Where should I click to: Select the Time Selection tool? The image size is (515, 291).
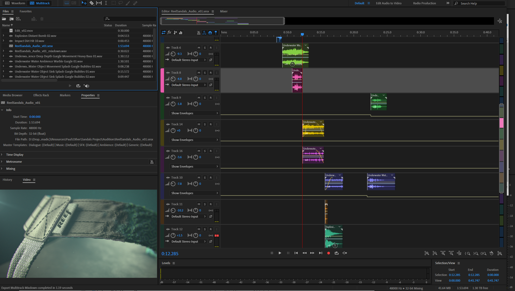[106, 3]
